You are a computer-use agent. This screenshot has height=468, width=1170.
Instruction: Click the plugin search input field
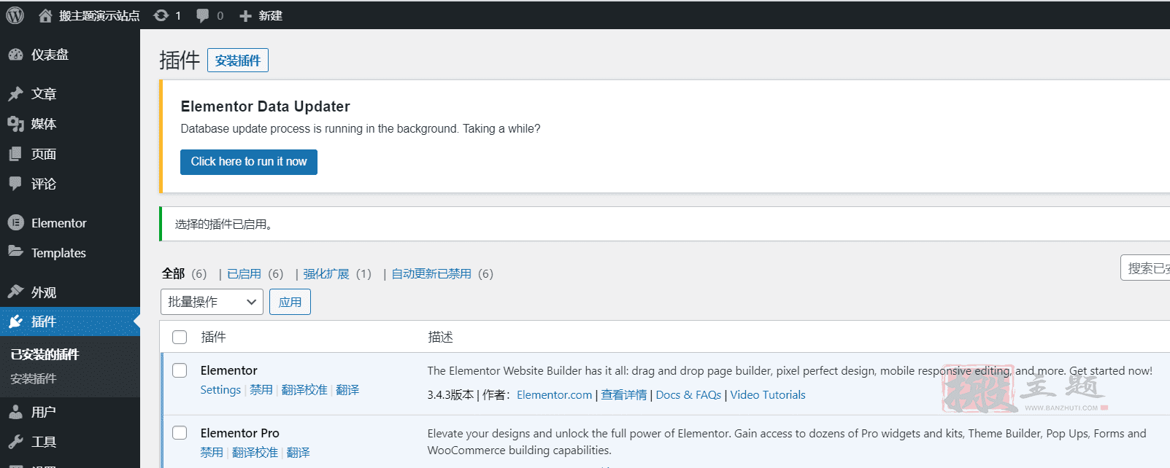[x=1145, y=268]
